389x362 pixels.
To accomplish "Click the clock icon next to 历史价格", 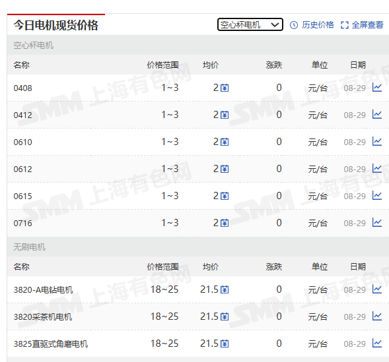I will (294, 25).
